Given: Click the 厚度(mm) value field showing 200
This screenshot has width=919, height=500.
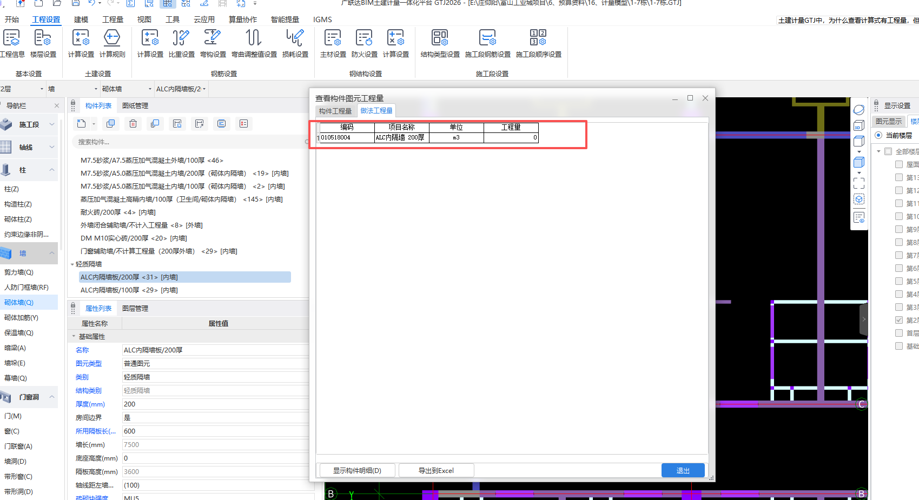Looking at the screenshot, I should 216,404.
